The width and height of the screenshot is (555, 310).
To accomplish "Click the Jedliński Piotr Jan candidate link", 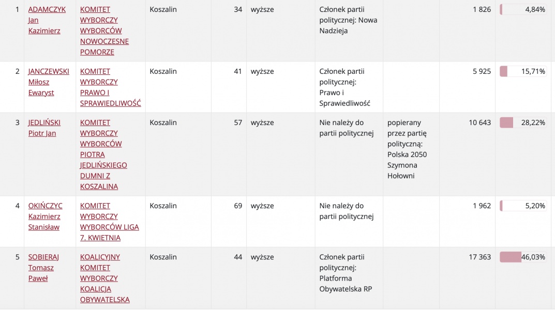I will click(x=44, y=128).
